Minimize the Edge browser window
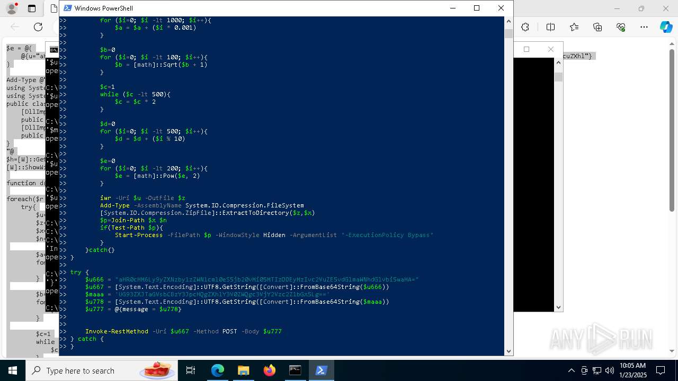The height and width of the screenshot is (381, 678). coord(617,8)
